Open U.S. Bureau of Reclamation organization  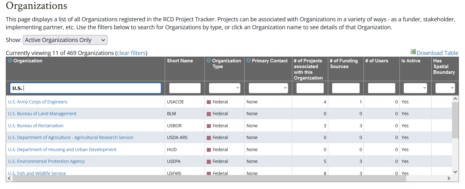coord(36,126)
